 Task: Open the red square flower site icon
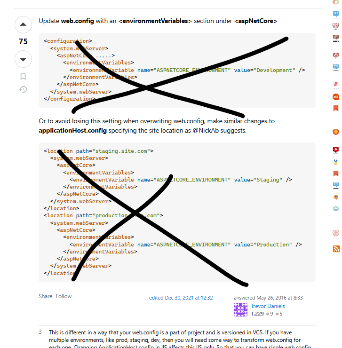[x=336, y=150]
